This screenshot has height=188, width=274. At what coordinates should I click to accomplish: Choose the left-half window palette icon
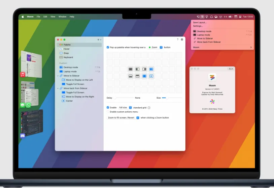point(138,69)
